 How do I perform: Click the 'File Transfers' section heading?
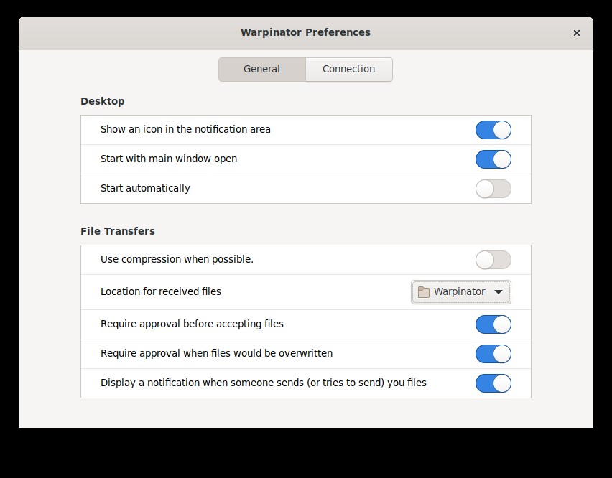pyautogui.click(x=118, y=231)
